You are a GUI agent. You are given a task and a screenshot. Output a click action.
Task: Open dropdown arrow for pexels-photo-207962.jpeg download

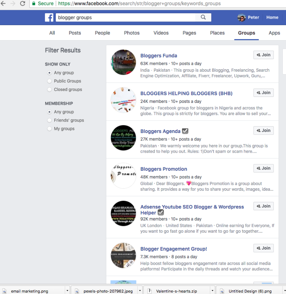point(140,290)
